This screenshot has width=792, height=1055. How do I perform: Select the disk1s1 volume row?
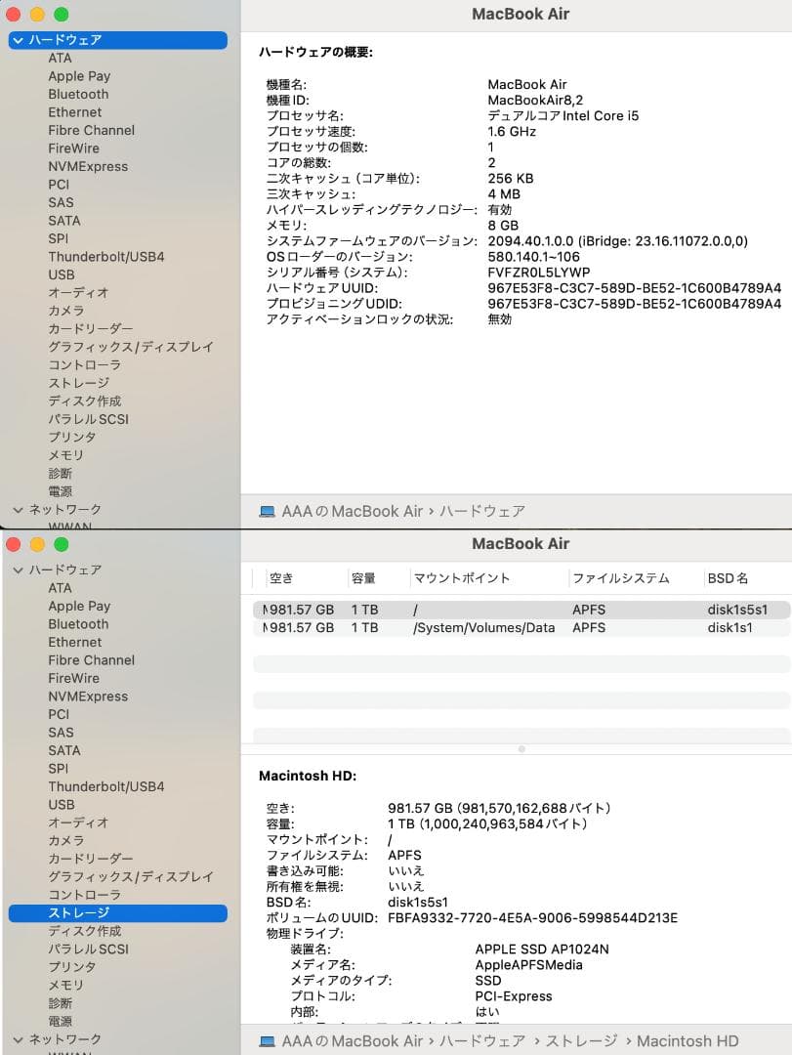(x=439, y=628)
